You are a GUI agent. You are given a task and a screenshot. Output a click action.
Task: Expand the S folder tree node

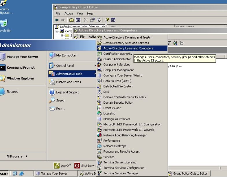coord(62,35)
